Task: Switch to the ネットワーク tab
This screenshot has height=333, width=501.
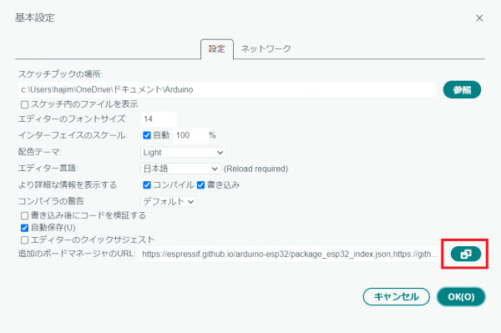Action: 266,49
